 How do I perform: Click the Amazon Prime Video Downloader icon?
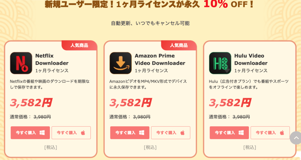121,63
